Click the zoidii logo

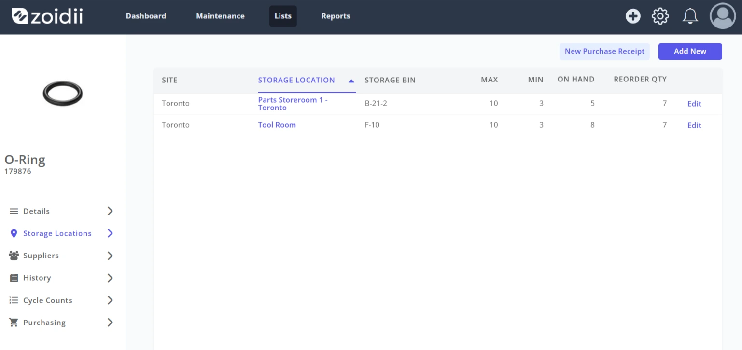click(x=47, y=16)
